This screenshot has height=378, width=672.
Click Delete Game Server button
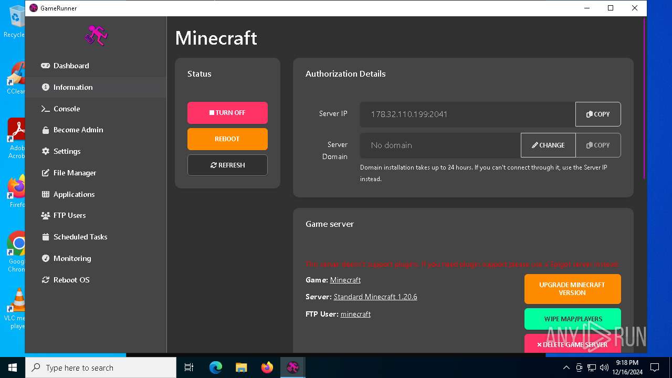tap(572, 344)
